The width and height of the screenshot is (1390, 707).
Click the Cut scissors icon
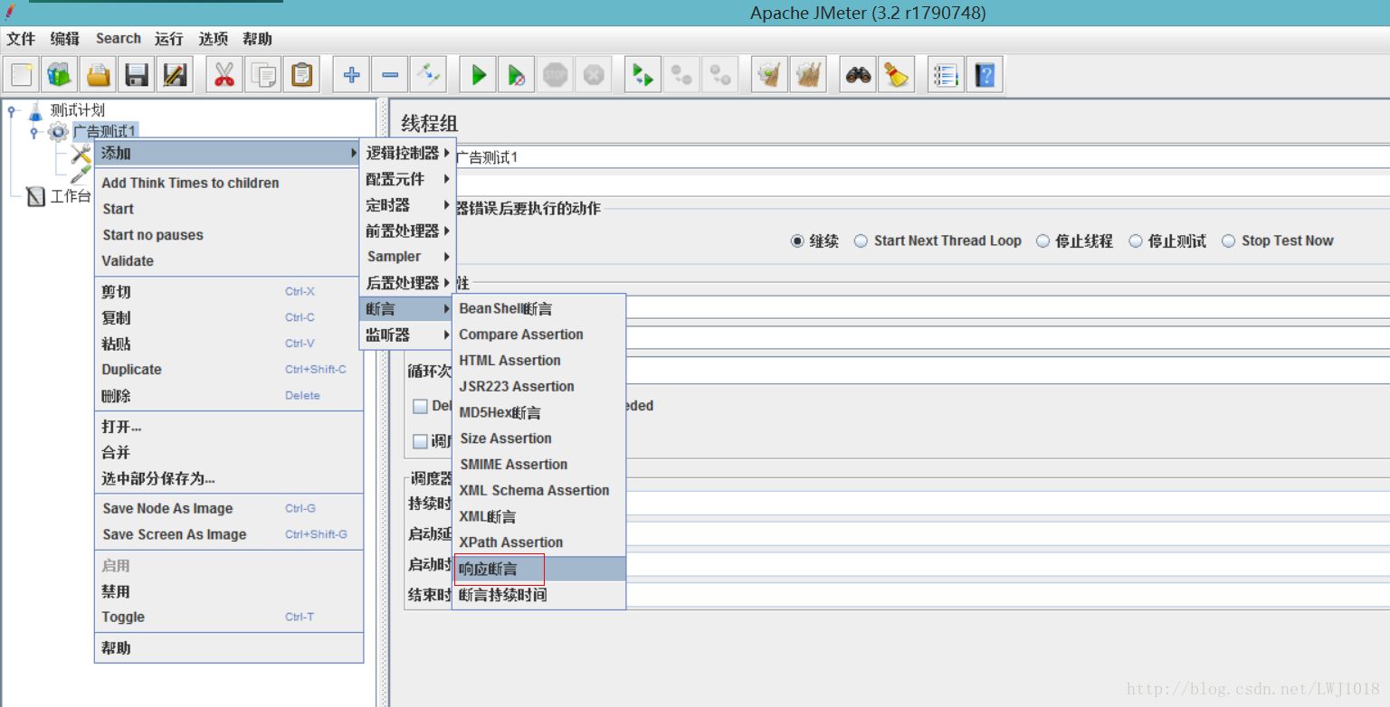tap(224, 74)
